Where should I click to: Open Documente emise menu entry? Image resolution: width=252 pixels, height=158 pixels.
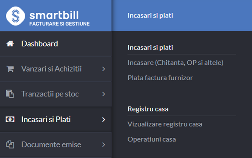point(56,144)
